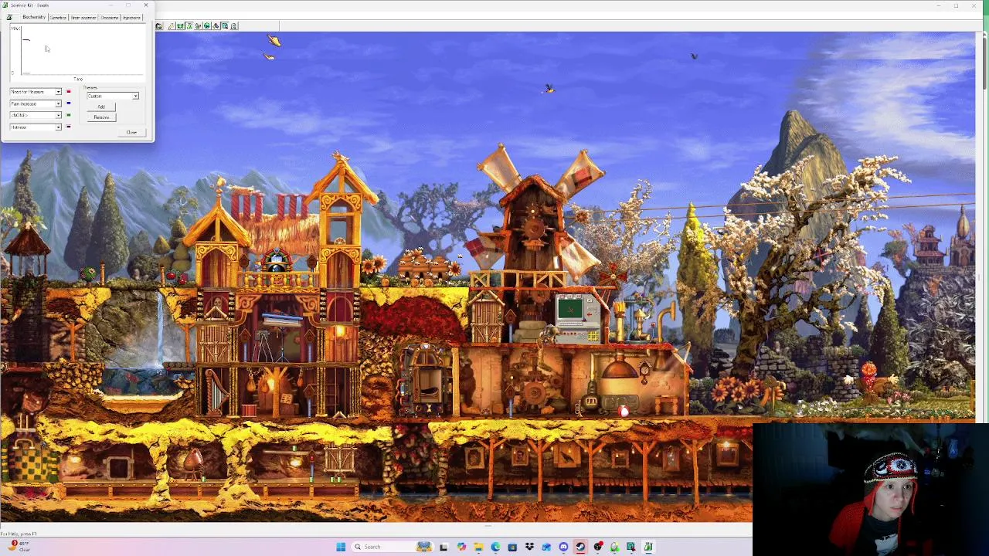This screenshot has height=556, width=989.
Task: Open Dropbox from the taskbar
Action: point(529,547)
